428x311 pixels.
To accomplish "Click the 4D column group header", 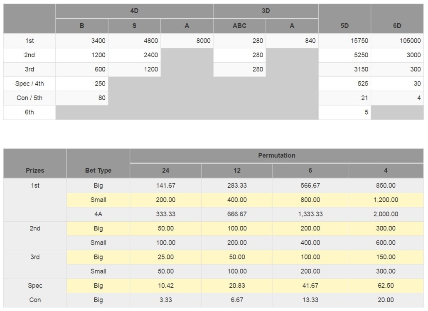I will tap(134, 11).
